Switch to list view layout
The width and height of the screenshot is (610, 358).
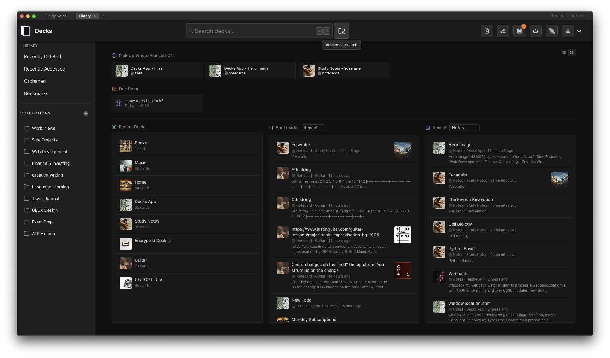[x=564, y=52]
